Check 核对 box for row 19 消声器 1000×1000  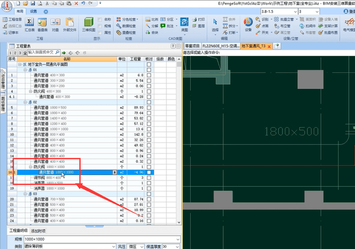click(x=149, y=189)
